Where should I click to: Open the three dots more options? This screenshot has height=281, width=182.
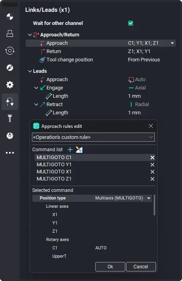10,153
